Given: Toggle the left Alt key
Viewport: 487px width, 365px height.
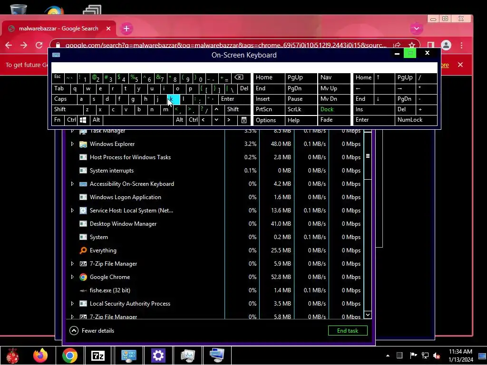Looking at the screenshot, I should [96, 120].
